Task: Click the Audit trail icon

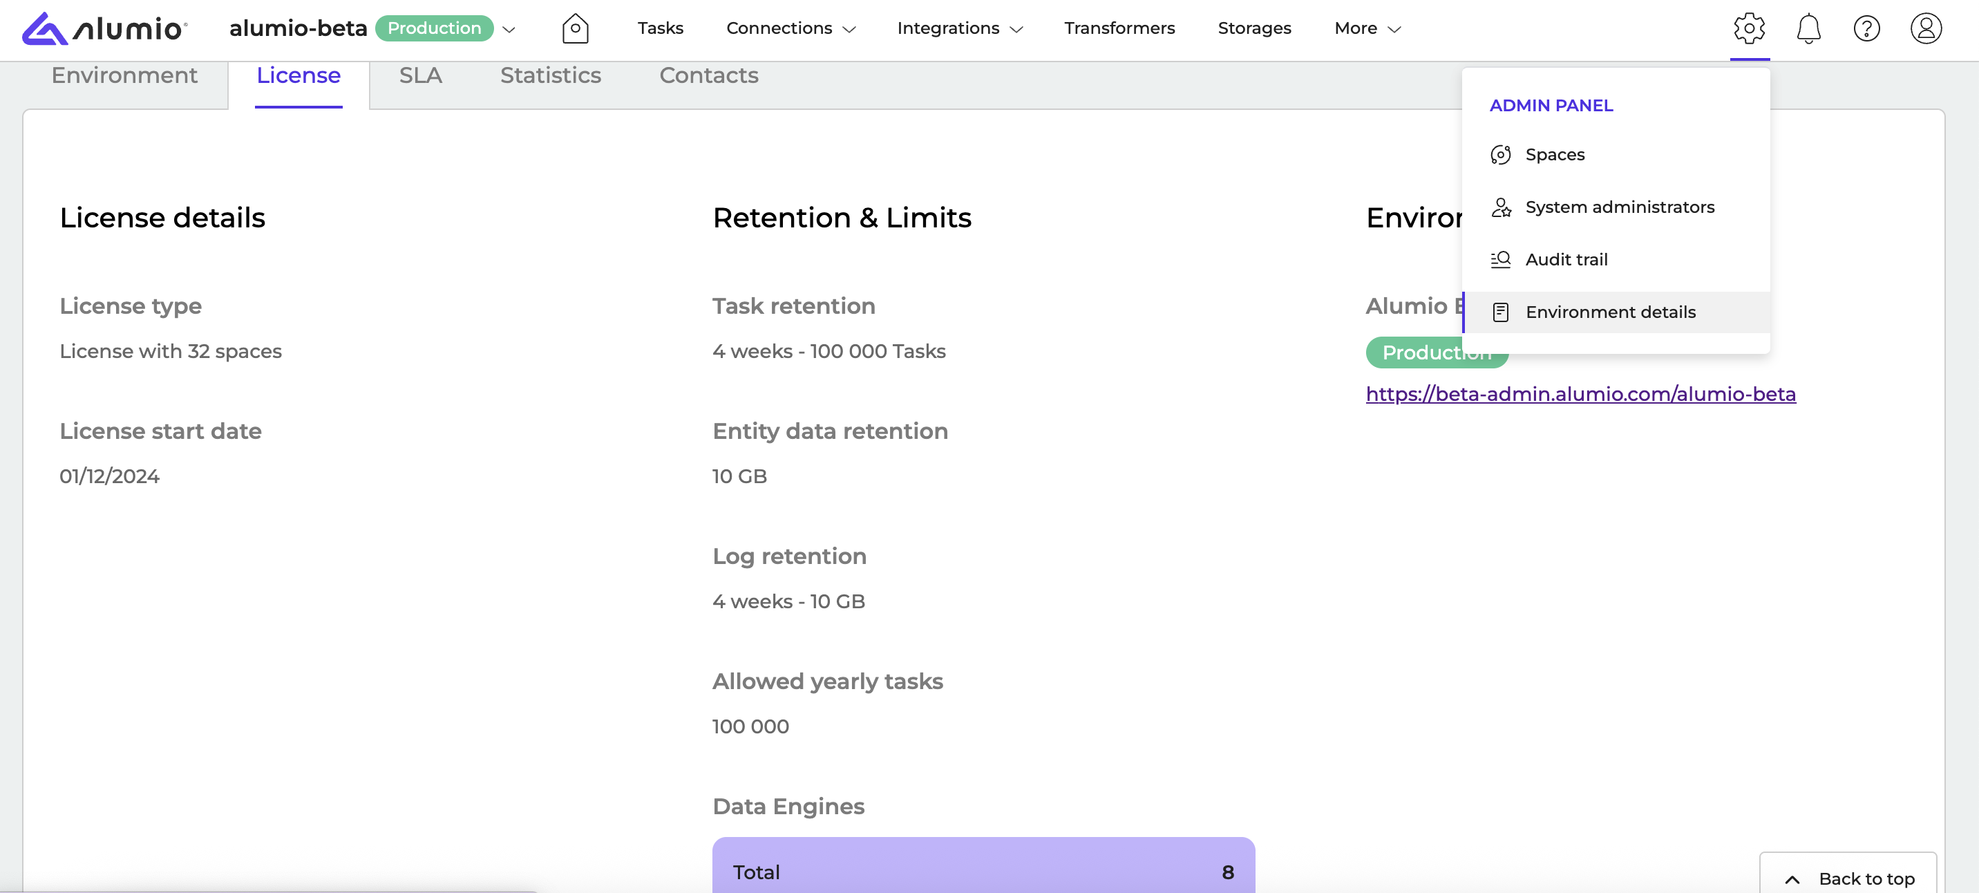Action: coord(1500,260)
